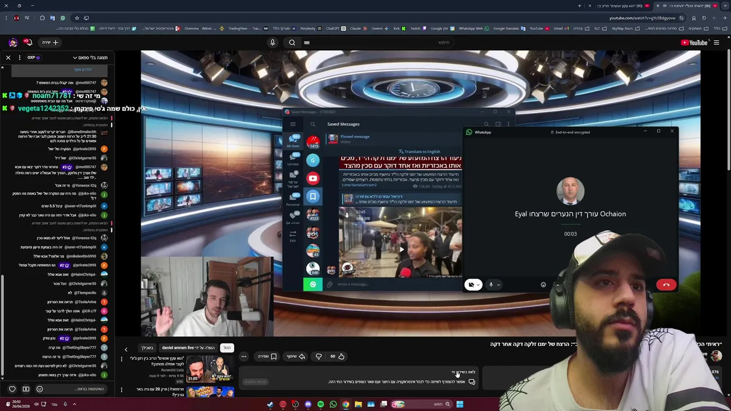The height and width of the screenshot is (411, 731).
Task: Open the three-dot more actions under video
Action: pos(243,356)
